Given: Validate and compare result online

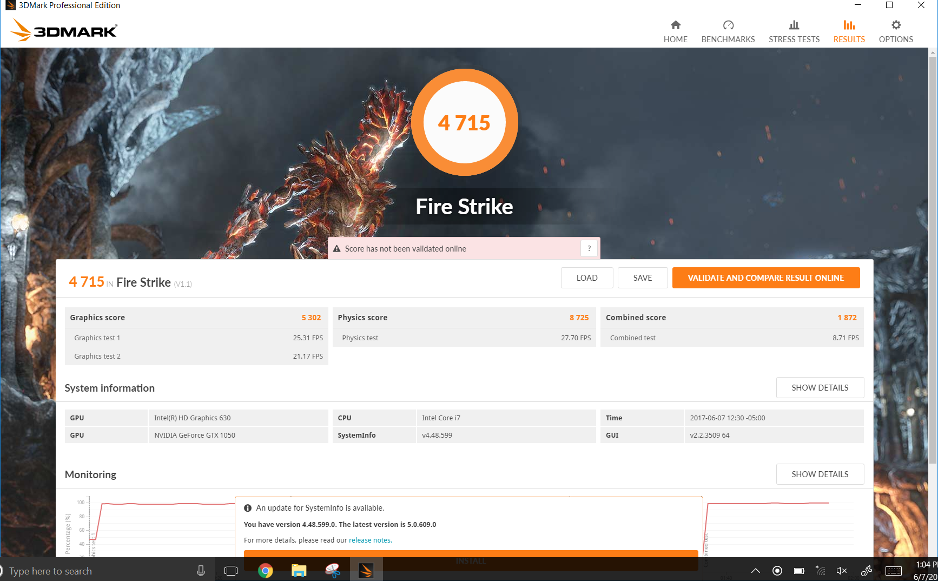Looking at the screenshot, I should click(x=766, y=278).
